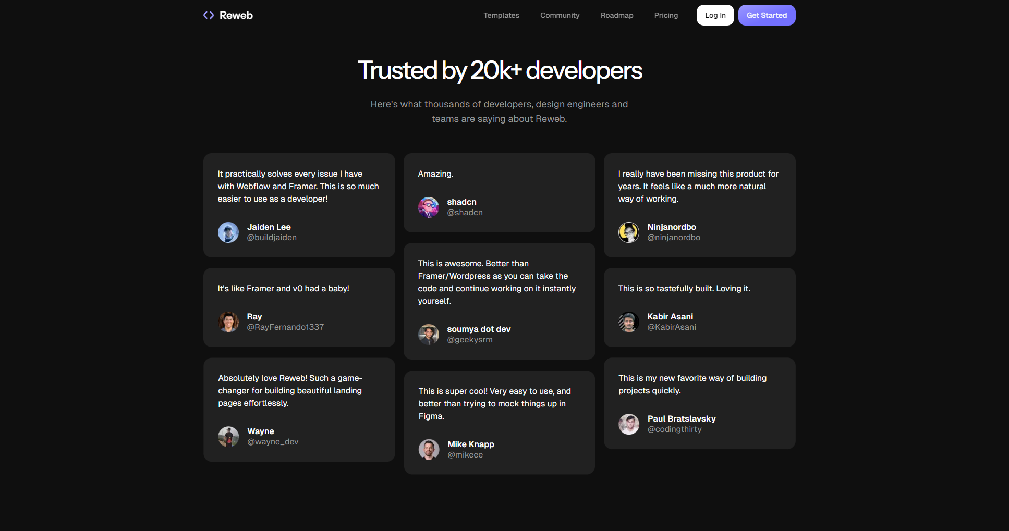This screenshot has width=1009, height=531.
Task: Tap soumya dot dev's avatar
Action: click(429, 335)
